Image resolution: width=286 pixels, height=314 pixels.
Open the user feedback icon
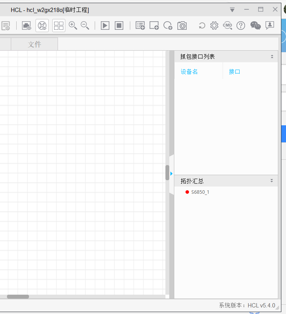pos(270,26)
